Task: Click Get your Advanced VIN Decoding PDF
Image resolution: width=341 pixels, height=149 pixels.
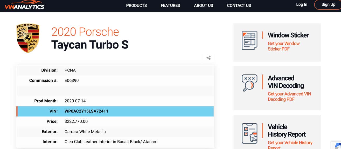Action: [289, 96]
